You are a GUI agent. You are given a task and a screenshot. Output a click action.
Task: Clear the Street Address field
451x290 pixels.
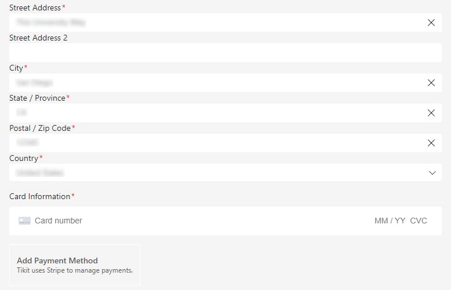coord(431,23)
